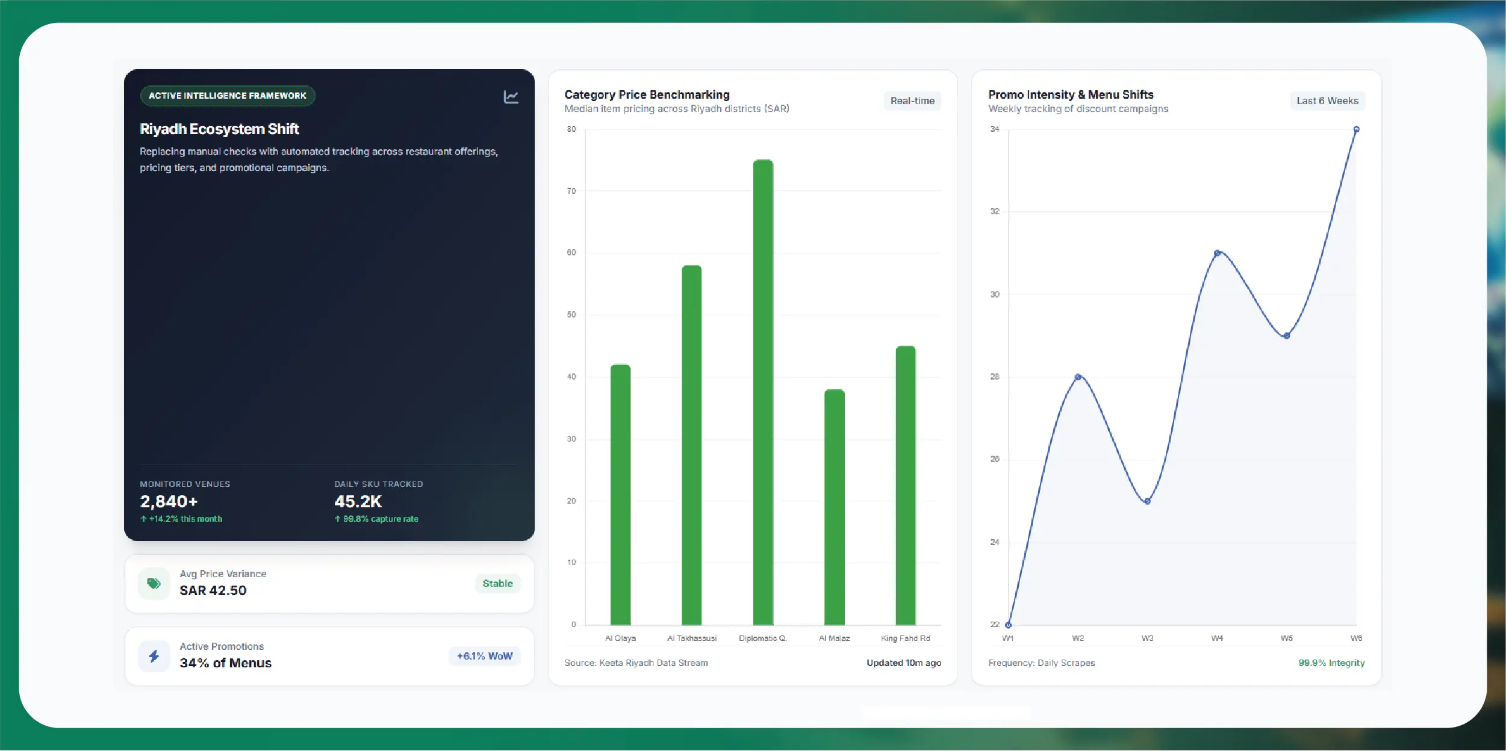This screenshot has width=1506, height=751.
Task: Click the Diplomatic Q. green bar
Action: point(763,392)
